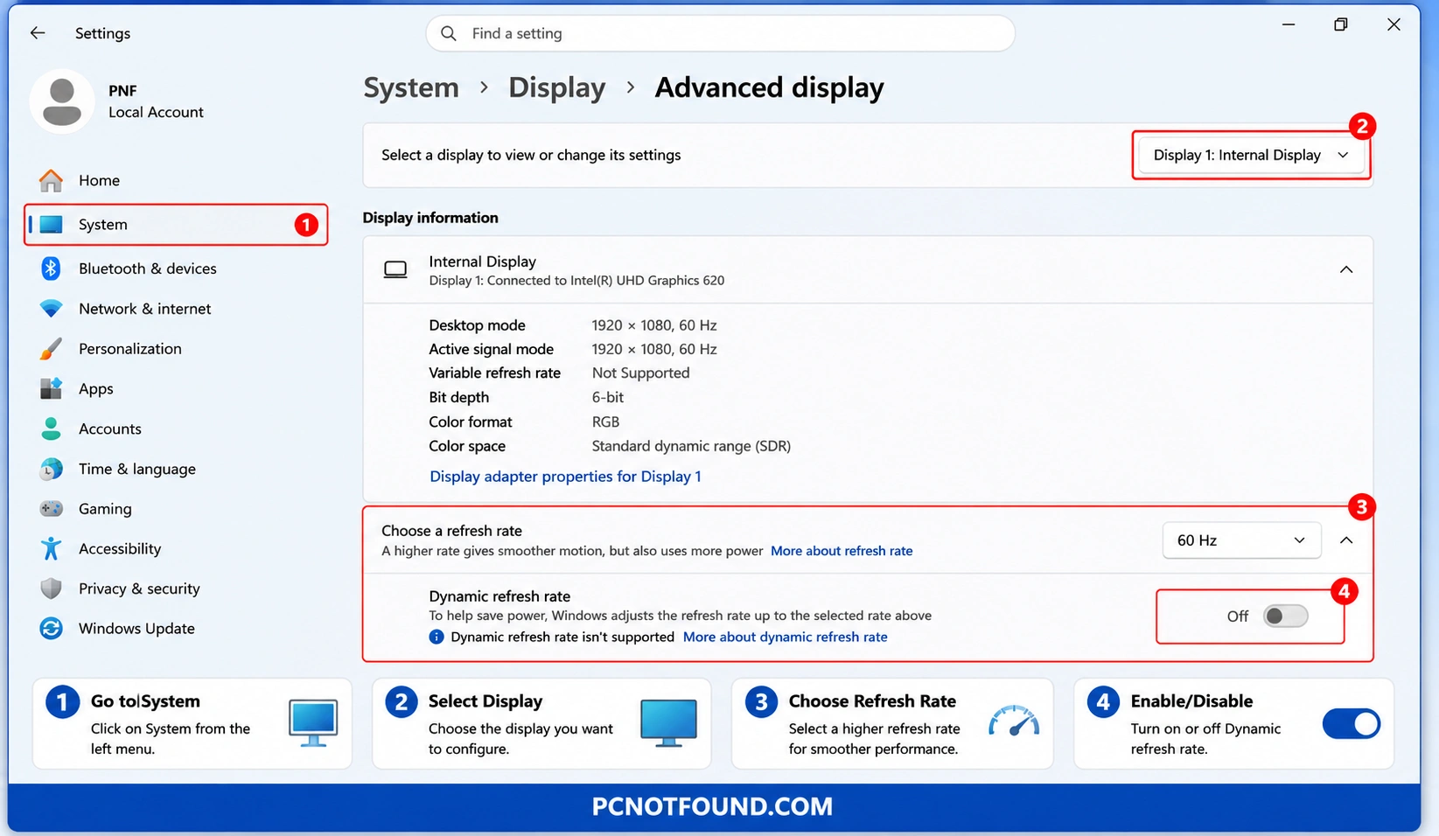The width and height of the screenshot is (1439, 836).
Task: Click the Accounts person icon
Action: 51,428
